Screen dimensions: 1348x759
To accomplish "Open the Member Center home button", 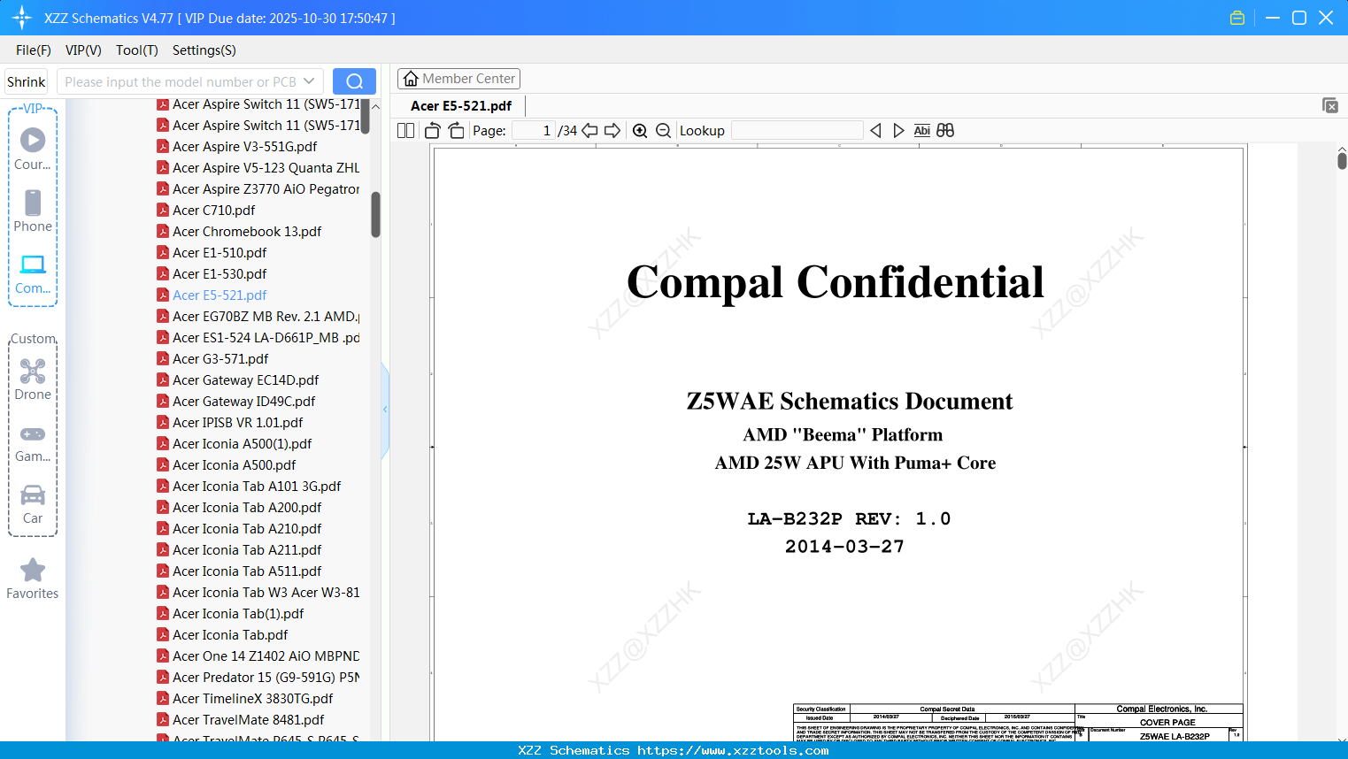I will click(458, 79).
